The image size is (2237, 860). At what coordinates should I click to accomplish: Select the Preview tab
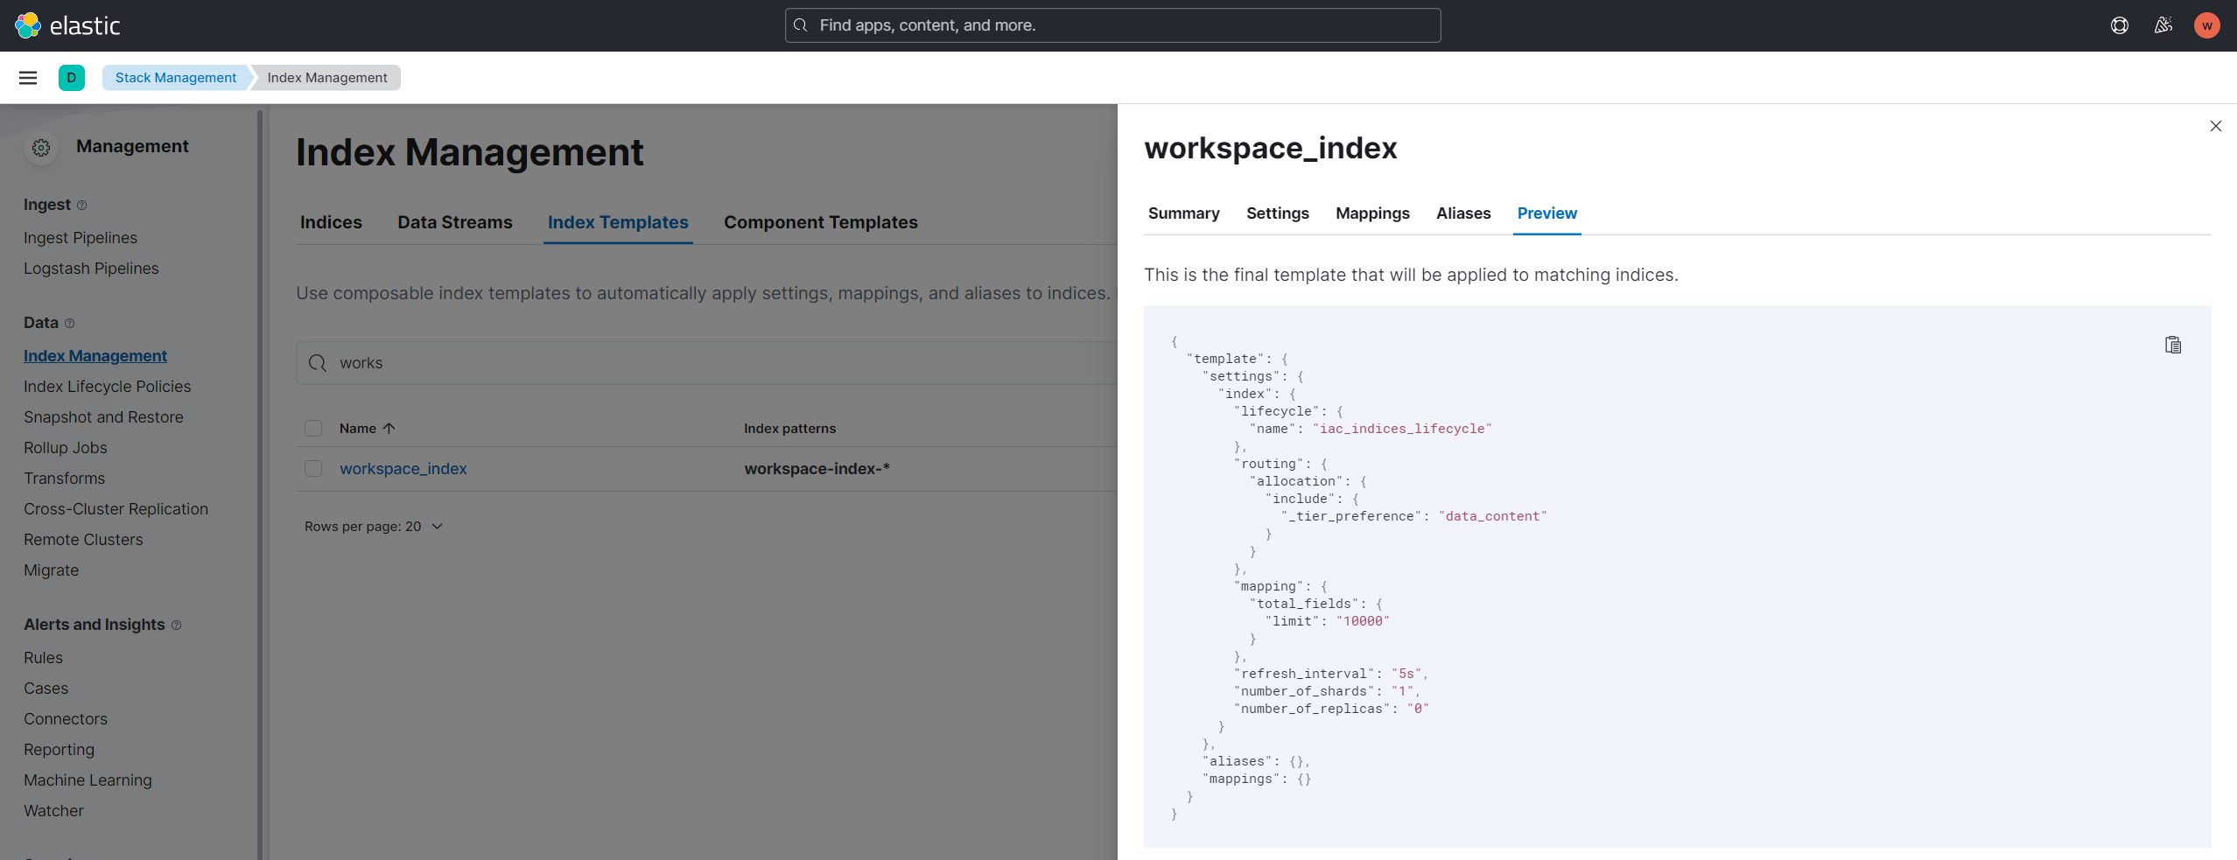1547,213
